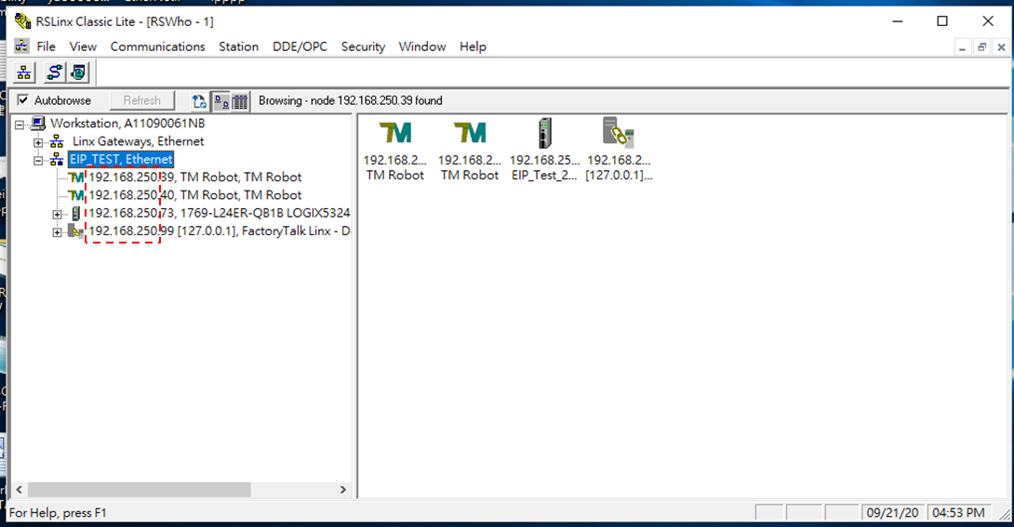Click the Refresh button

141,100
